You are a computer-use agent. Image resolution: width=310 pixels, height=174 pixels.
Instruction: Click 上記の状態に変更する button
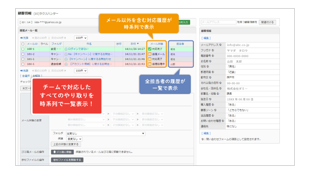click(66, 144)
